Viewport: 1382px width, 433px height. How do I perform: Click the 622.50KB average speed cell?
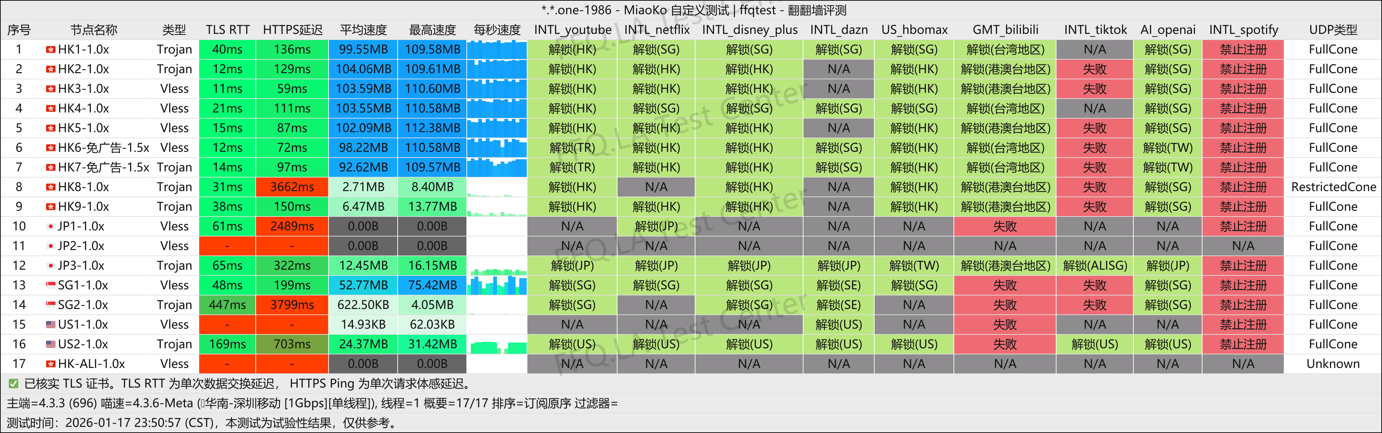[x=363, y=305]
